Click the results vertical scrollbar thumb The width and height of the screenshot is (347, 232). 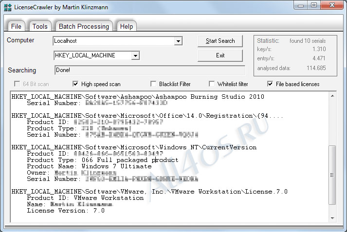[x=332, y=175]
